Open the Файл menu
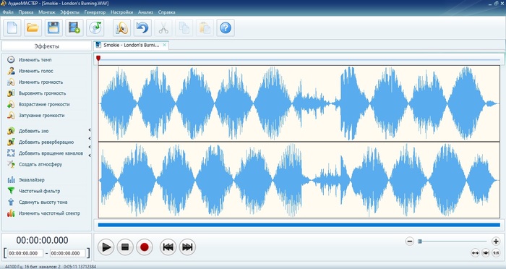Screen dimensions: 506x269 (8, 12)
